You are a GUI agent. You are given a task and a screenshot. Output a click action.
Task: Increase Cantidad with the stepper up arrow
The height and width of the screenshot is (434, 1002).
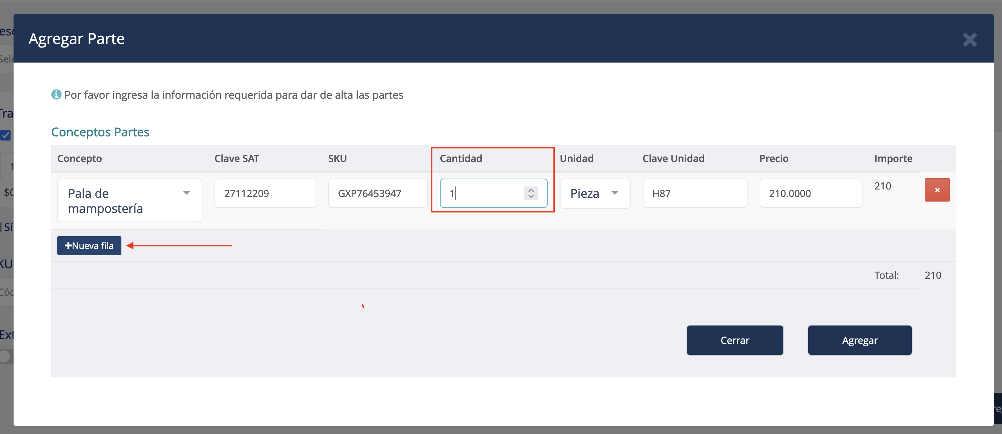tap(530, 190)
